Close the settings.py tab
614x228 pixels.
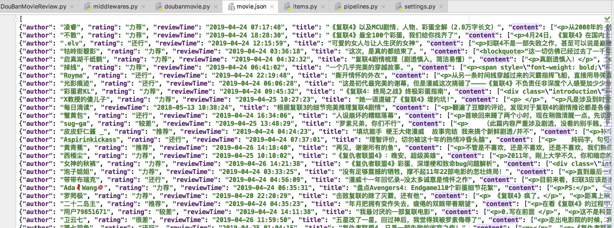(x=441, y=7)
